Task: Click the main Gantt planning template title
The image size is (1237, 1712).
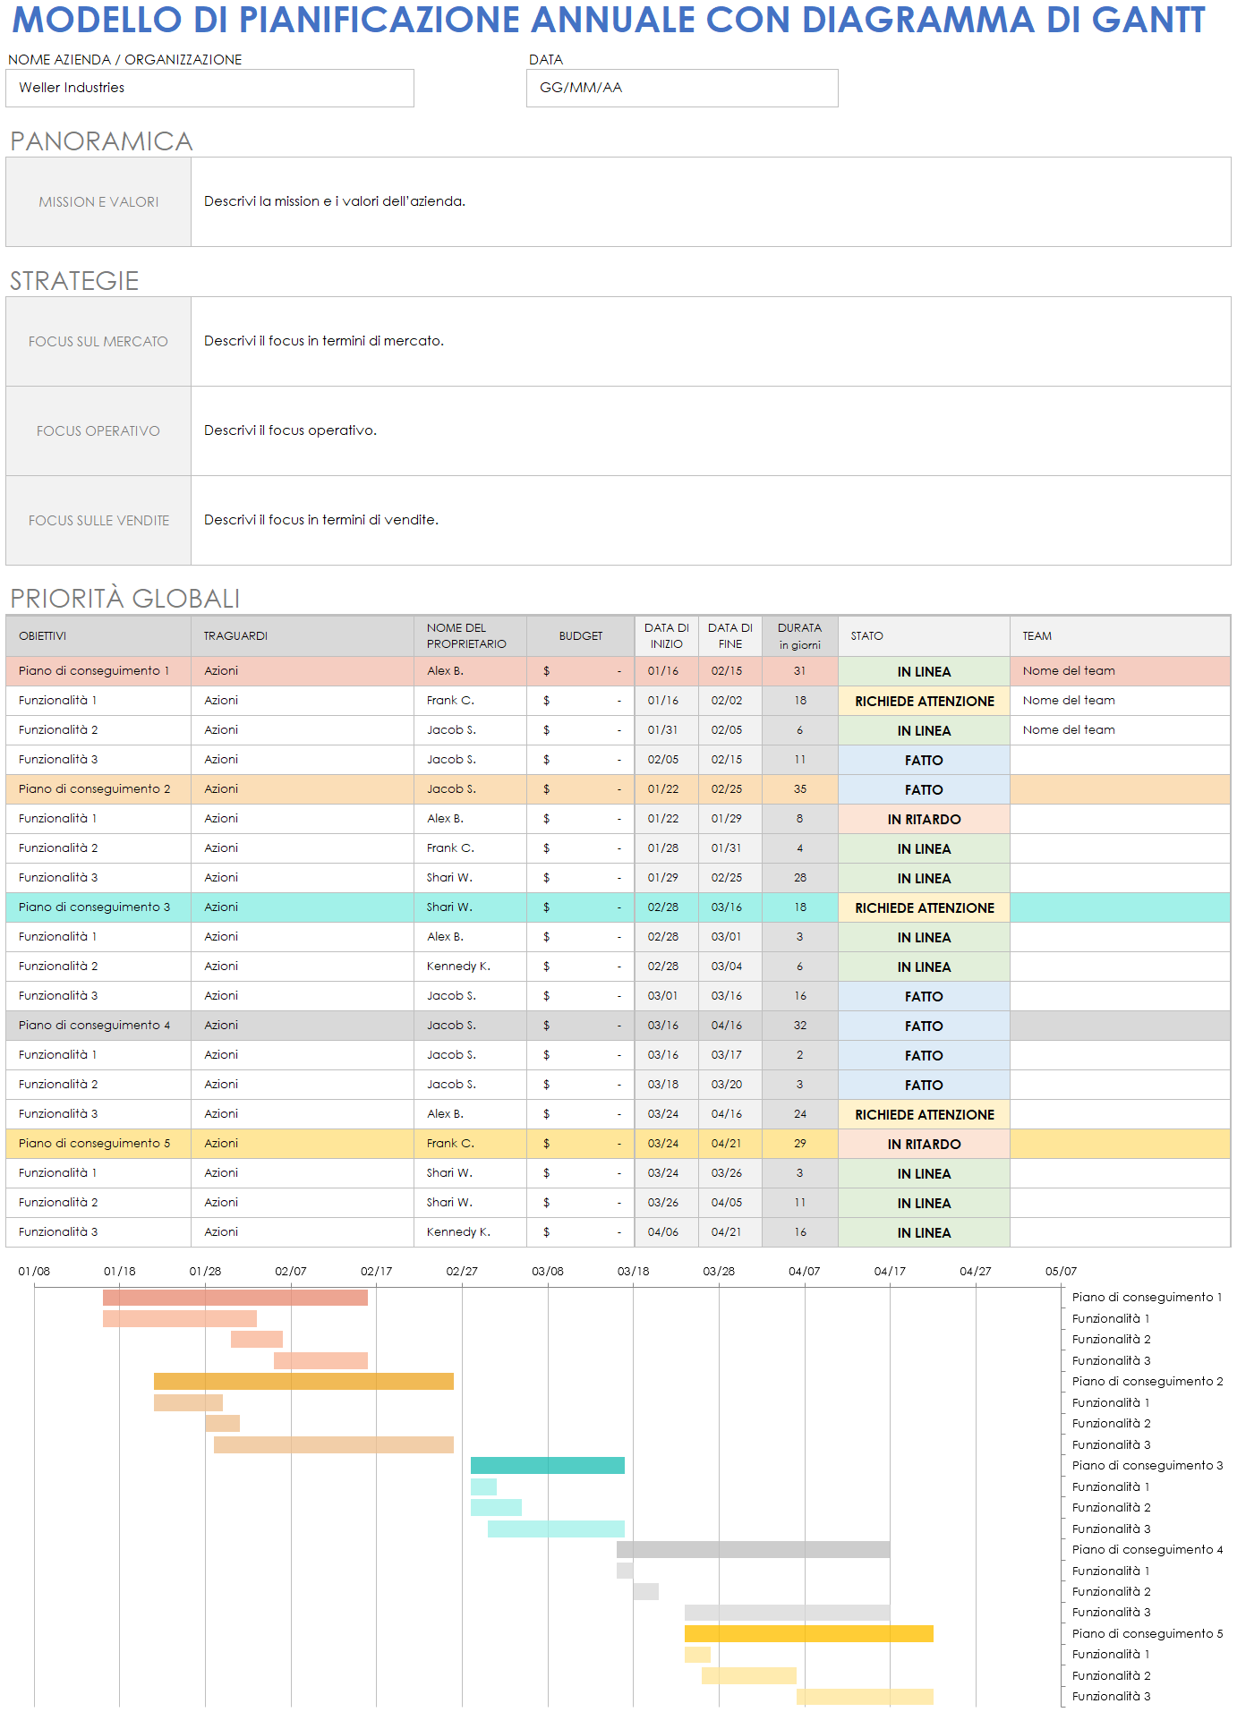Action: click(609, 20)
